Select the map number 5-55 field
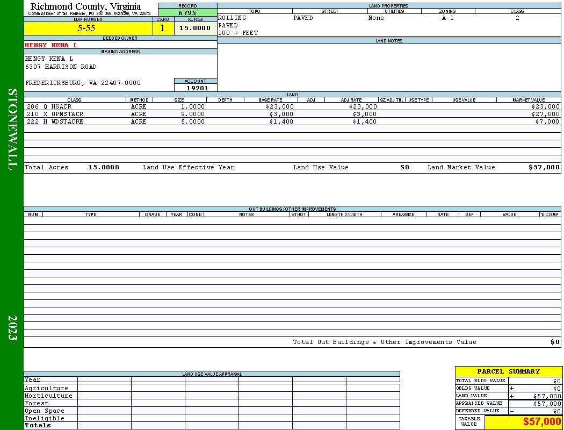 coord(88,28)
